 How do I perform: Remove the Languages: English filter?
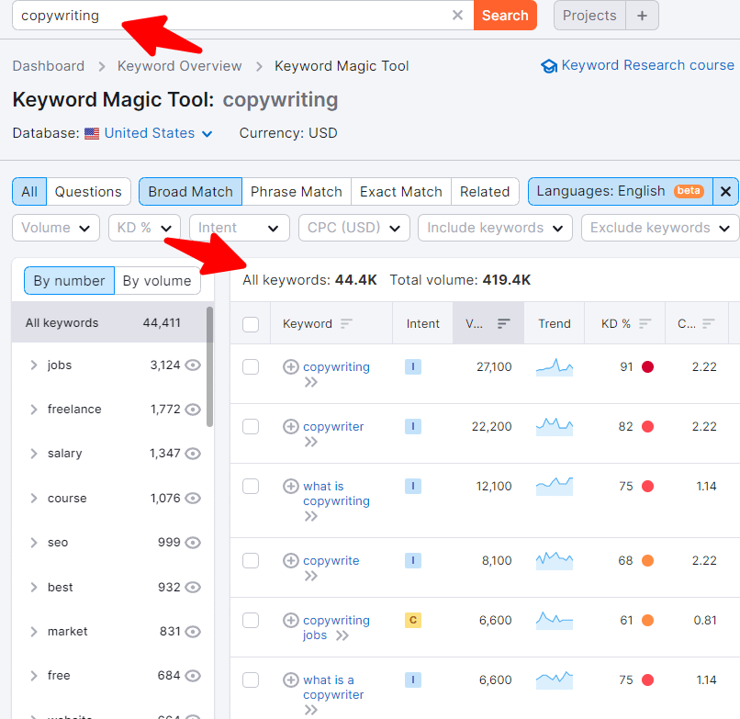pos(725,191)
